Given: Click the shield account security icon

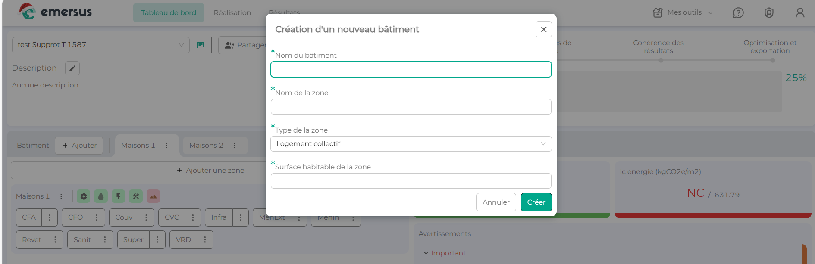Looking at the screenshot, I should tap(769, 13).
